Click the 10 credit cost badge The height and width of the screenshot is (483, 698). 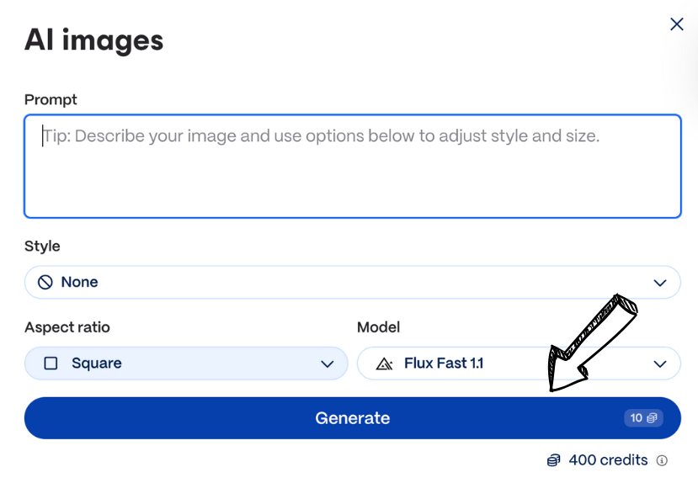coord(643,418)
